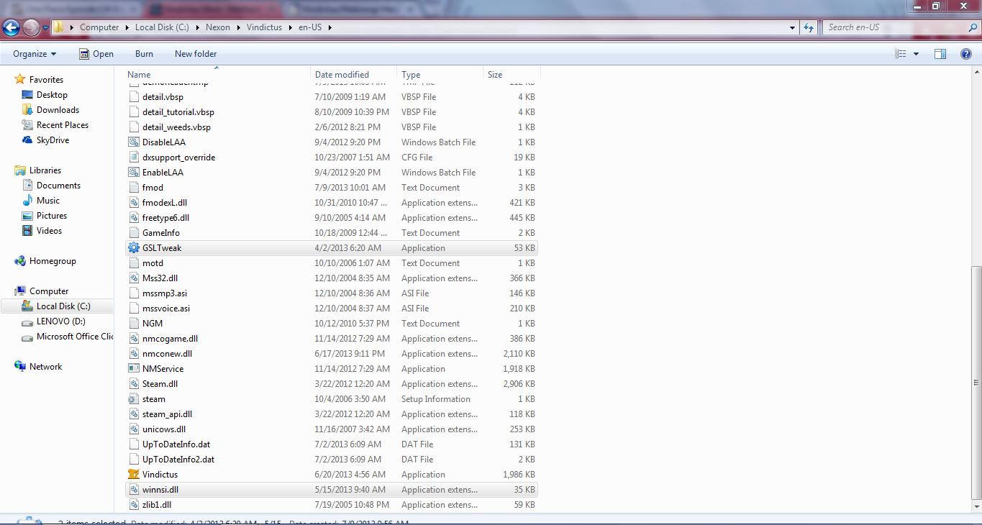This screenshot has width=982, height=525.
Task: Click the refresh button beside address bar
Action: pos(809,27)
